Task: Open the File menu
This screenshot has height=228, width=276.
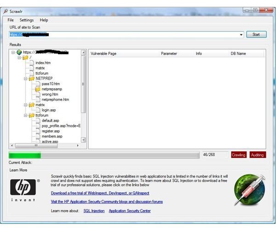Action: (11, 20)
